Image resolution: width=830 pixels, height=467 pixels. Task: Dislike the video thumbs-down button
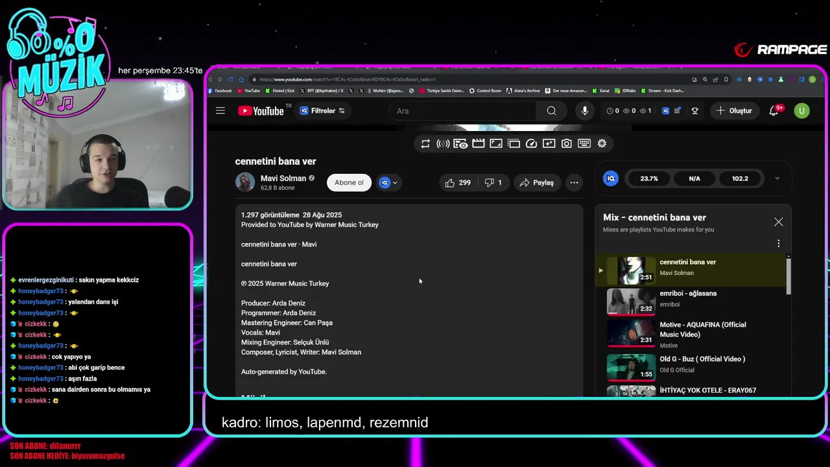pyautogui.click(x=493, y=182)
